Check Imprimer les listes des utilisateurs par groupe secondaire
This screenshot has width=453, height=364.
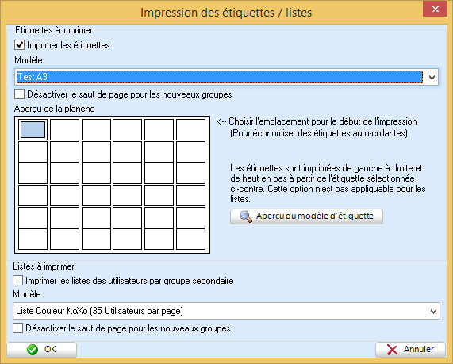[x=18, y=281]
